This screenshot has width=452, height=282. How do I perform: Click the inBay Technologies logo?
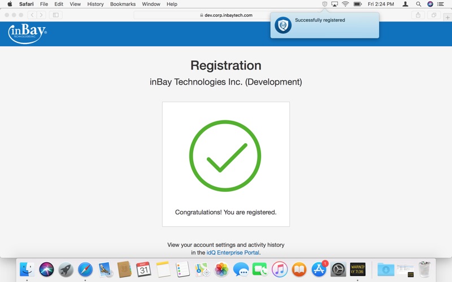(27, 33)
